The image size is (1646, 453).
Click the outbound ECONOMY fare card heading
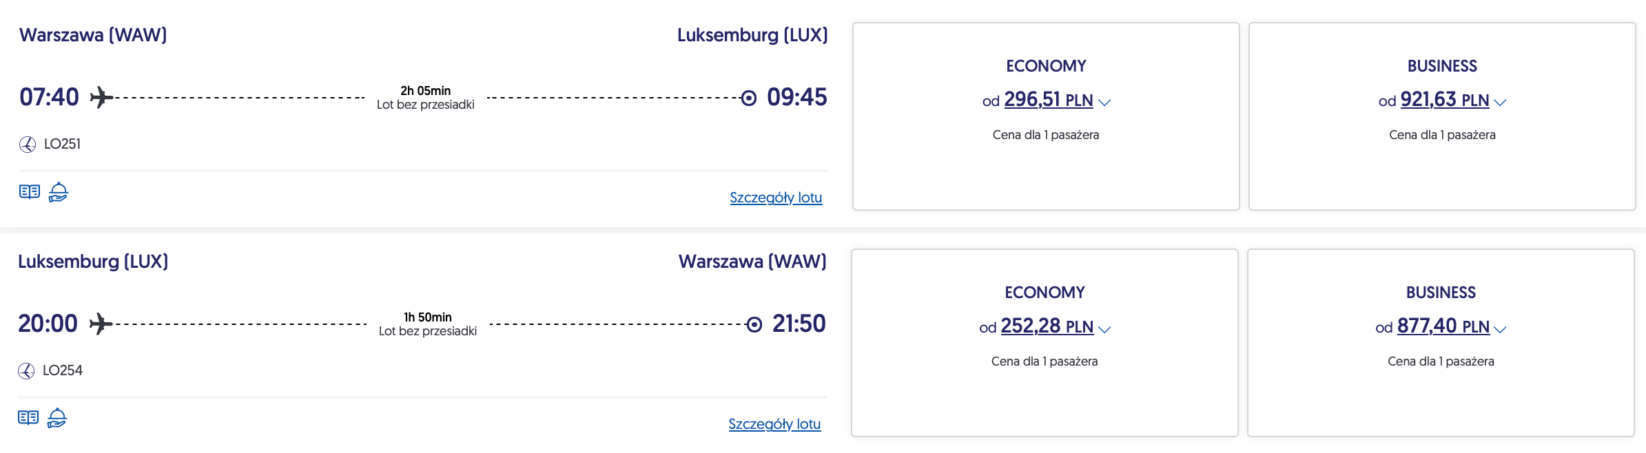click(x=1046, y=66)
